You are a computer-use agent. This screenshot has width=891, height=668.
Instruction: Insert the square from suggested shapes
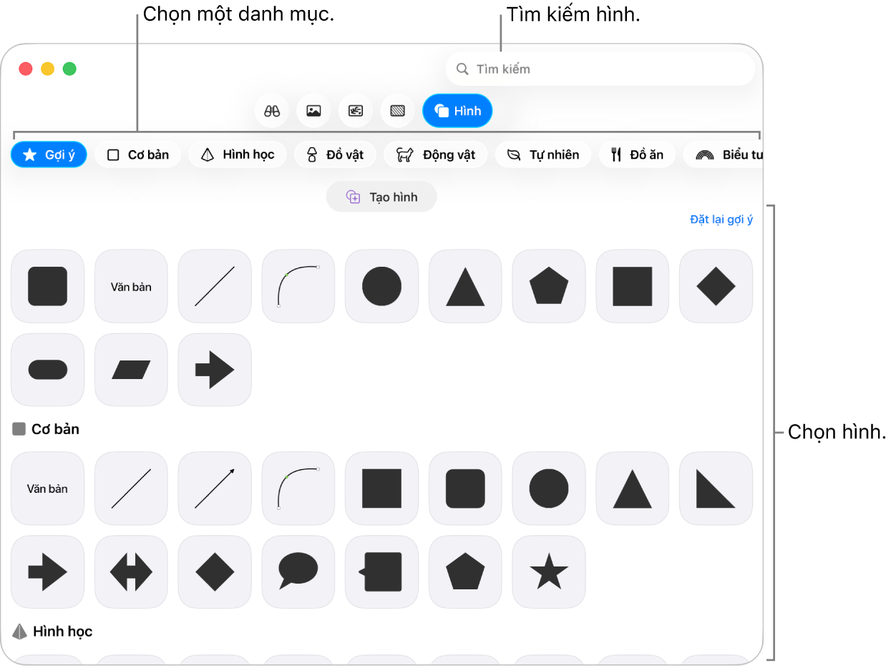click(633, 286)
